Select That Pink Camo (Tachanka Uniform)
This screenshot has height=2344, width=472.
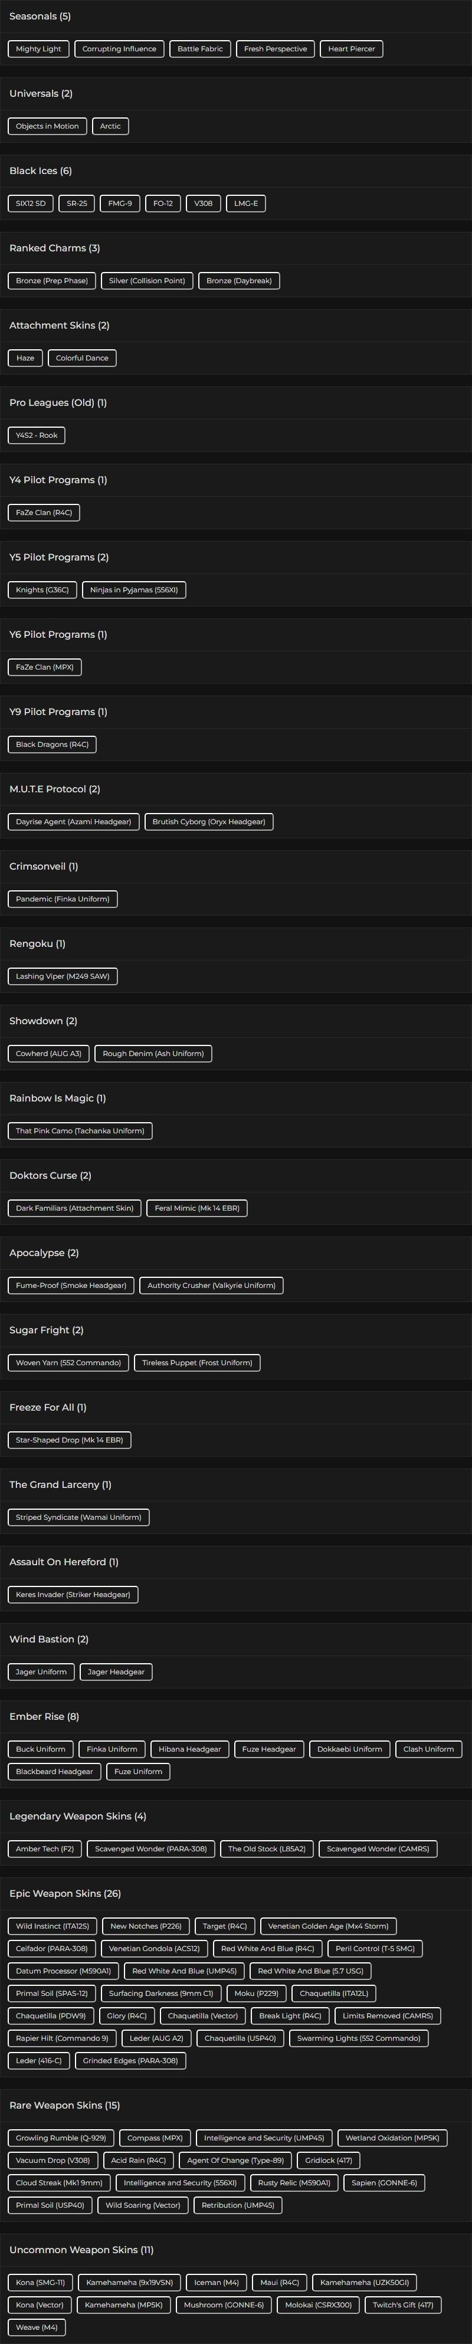point(80,1132)
